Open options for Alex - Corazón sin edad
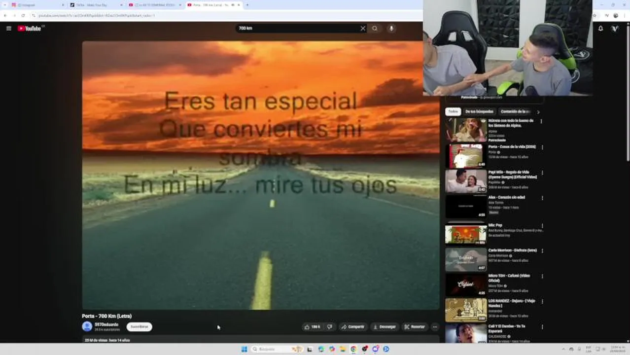630x355 pixels. [x=542, y=198]
